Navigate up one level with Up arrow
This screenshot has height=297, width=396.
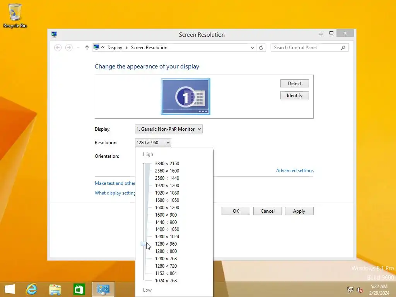click(87, 48)
